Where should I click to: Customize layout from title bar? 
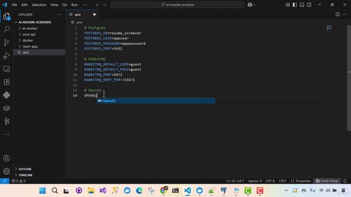287,5
